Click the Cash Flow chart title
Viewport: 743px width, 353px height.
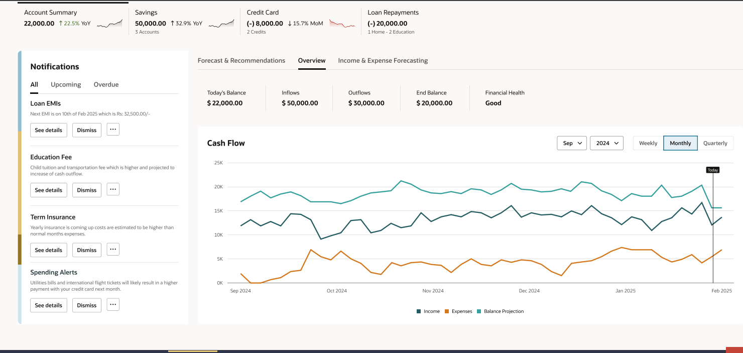(226, 143)
